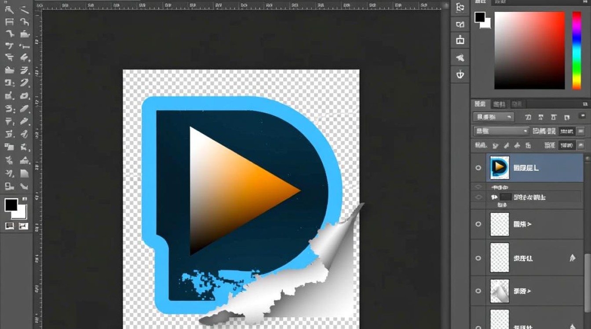591x329 pixels.
Task: Click the second layer filter icon in the filter row
Action: (x=540, y=118)
